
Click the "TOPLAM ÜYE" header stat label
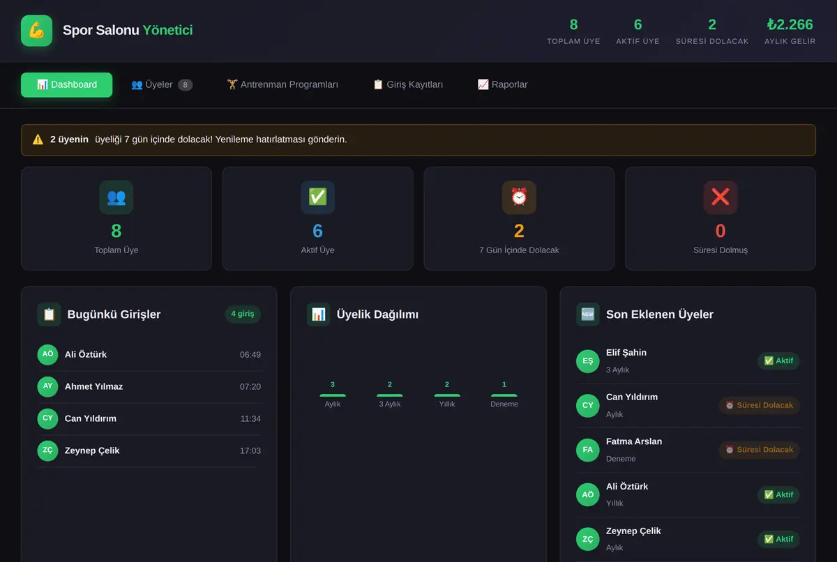pyautogui.click(x=573, y=41)
